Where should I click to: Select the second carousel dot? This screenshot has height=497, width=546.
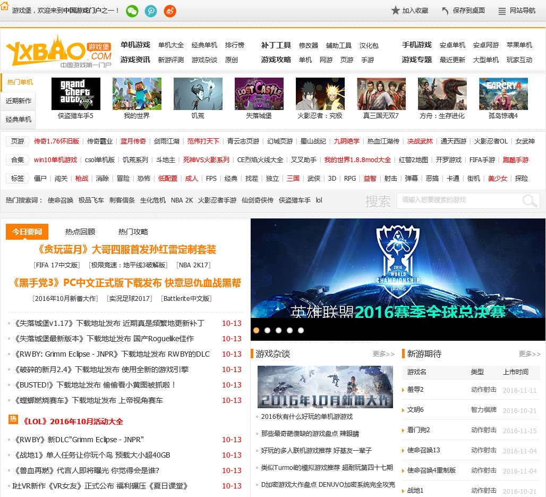268,330
